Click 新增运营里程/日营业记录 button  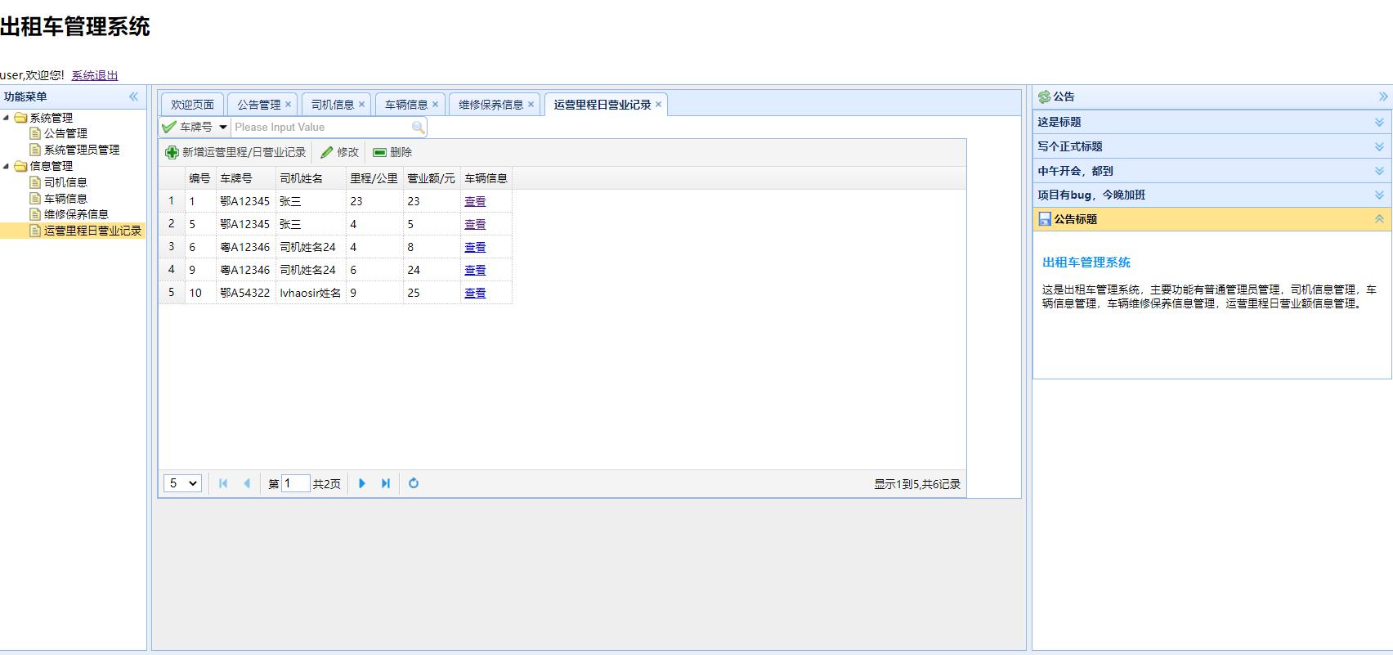pos(235,152)
